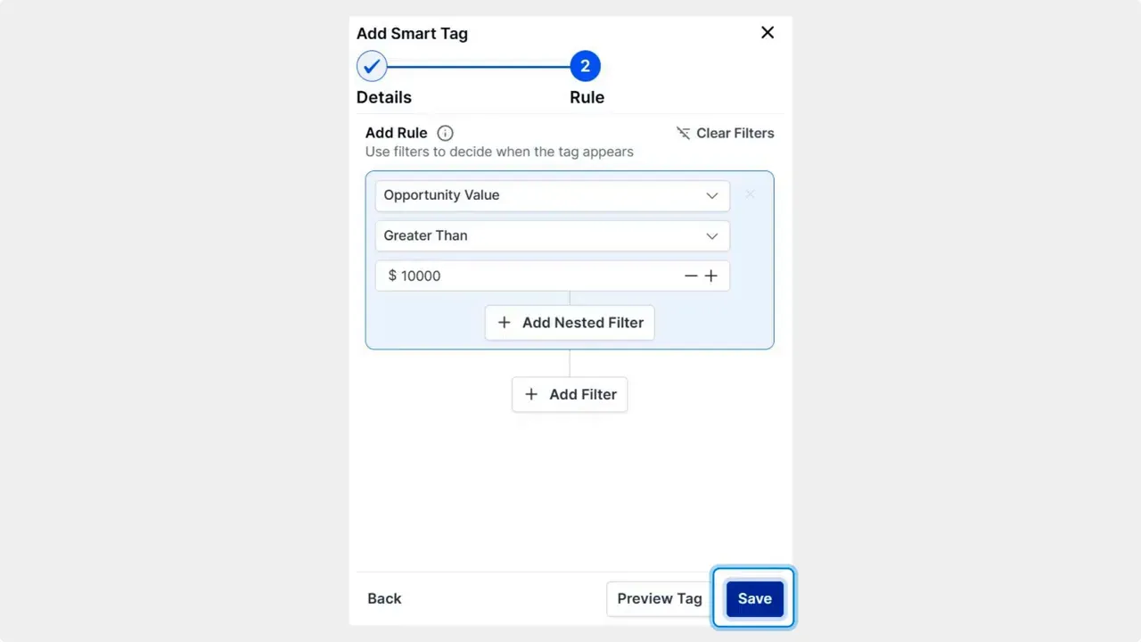Click the chevron on the Greater Than field

pyautogui.click(x=712, y=235)
